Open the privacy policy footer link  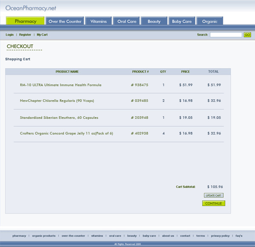pyautogui.click(x=220, y=236)
